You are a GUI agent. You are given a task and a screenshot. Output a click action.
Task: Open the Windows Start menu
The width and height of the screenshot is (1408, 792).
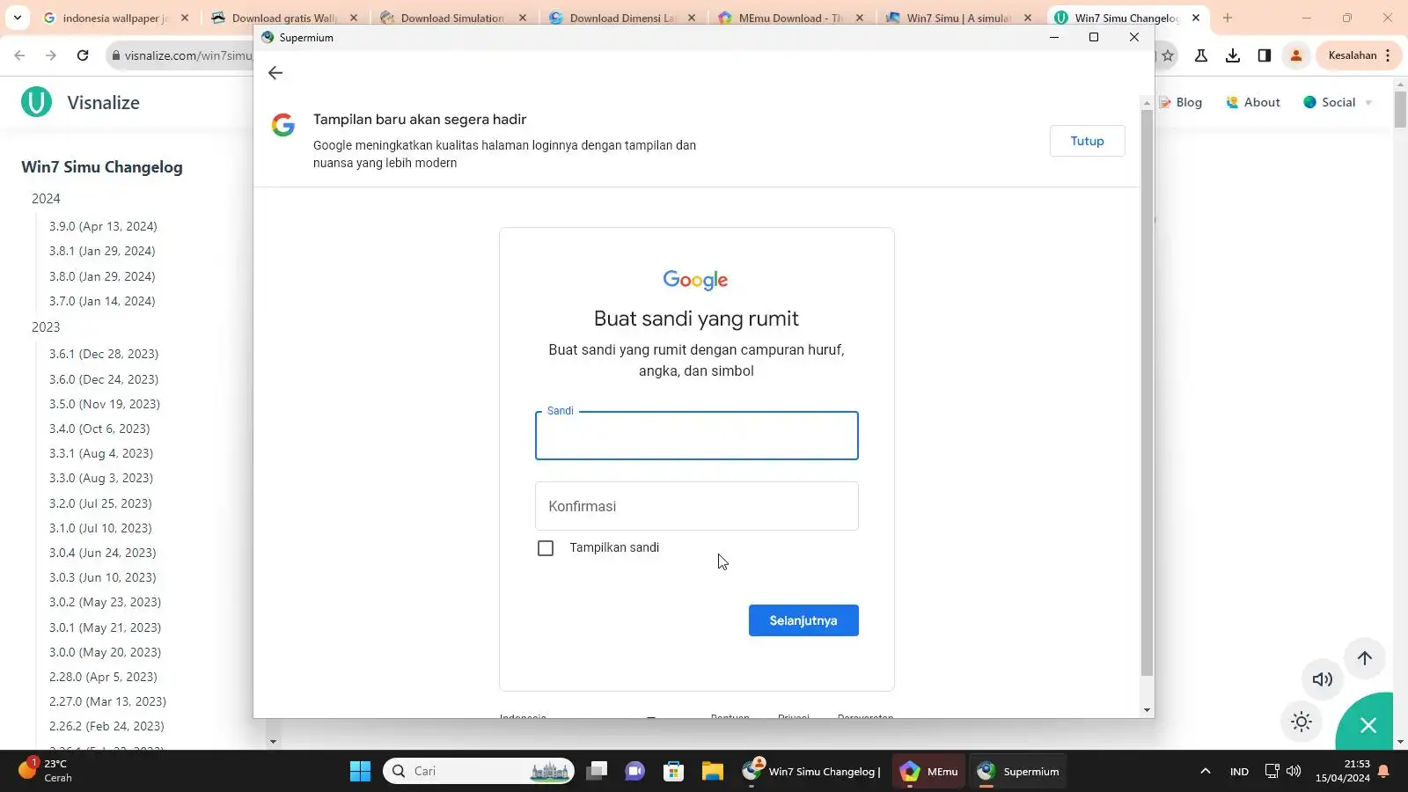pyautogui.click(x=360, y=772)
